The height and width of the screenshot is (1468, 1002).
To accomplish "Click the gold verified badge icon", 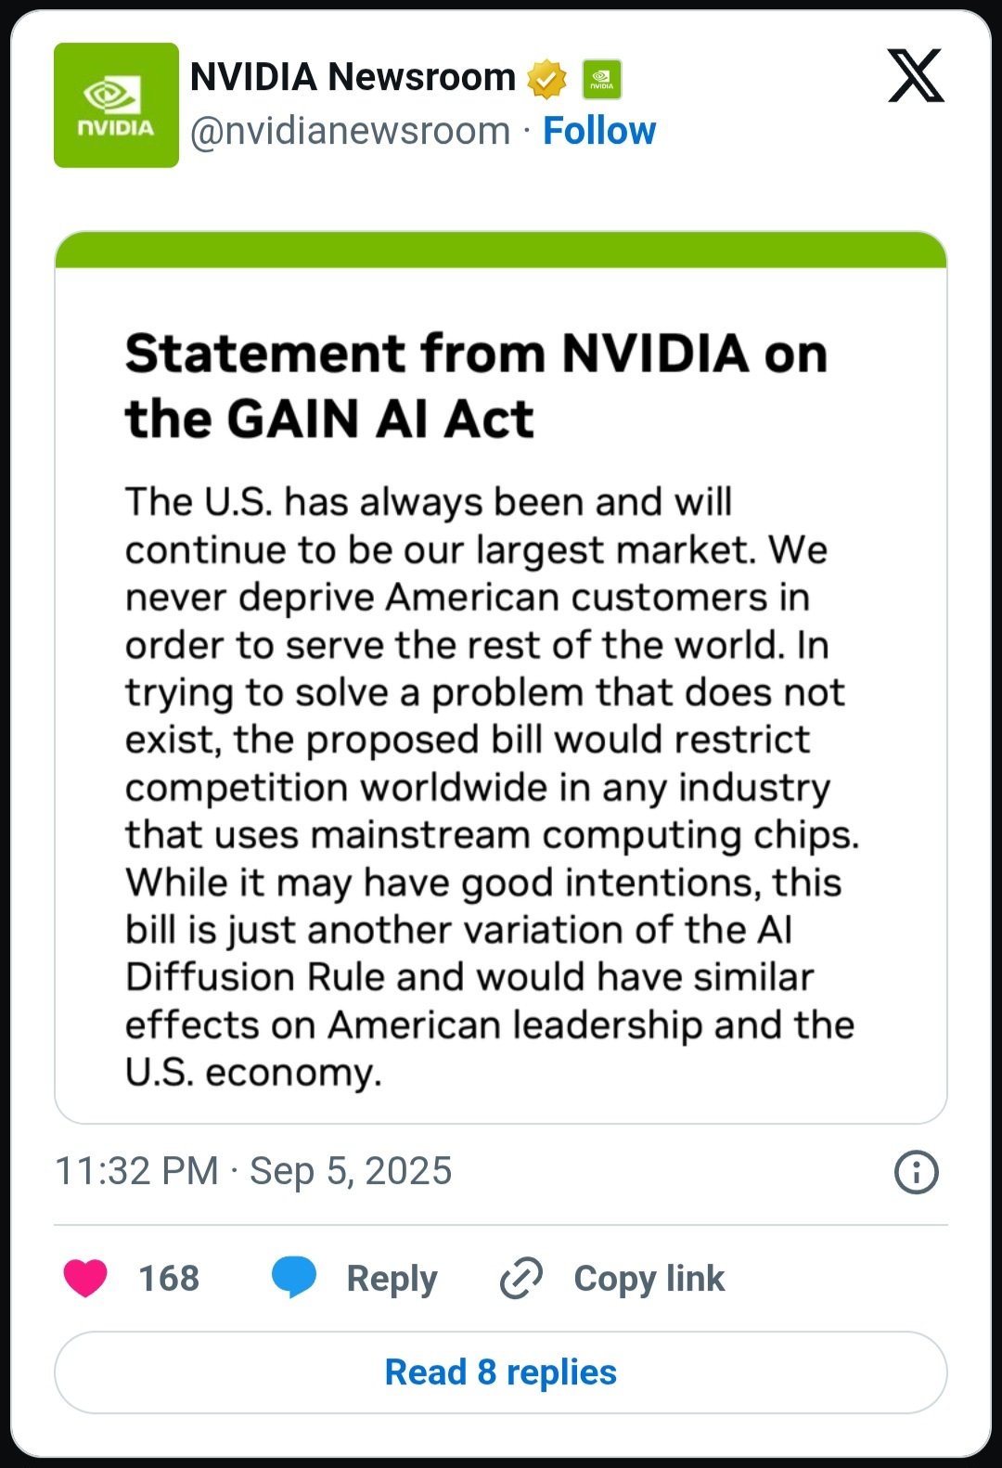I will 546,79.
